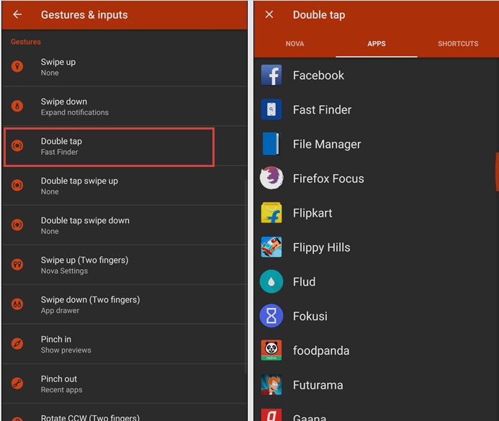
Task: Select the Flippy Hills app icon
Action: [271, 247]
